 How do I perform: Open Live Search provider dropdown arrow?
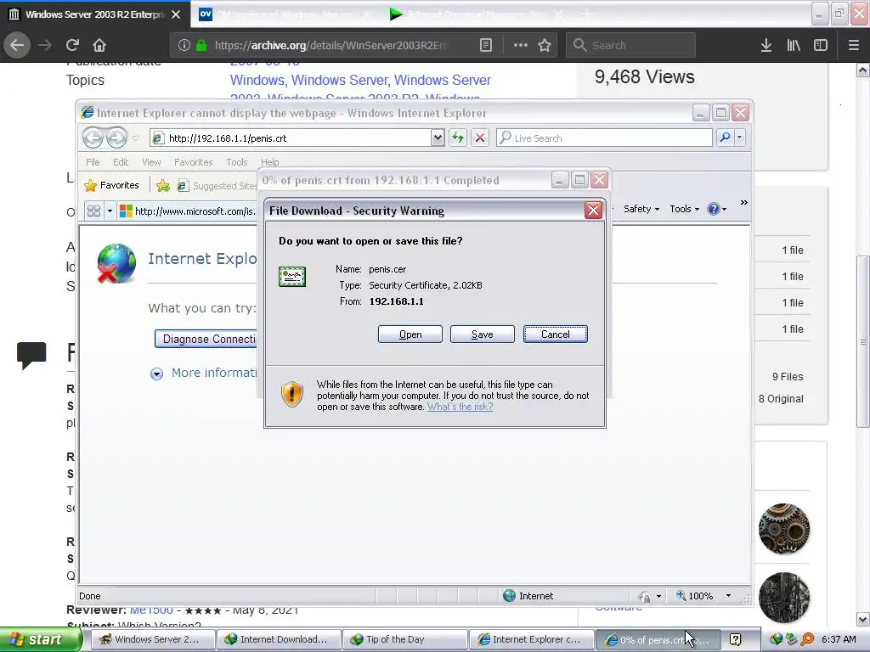click(x=740, y=138)
